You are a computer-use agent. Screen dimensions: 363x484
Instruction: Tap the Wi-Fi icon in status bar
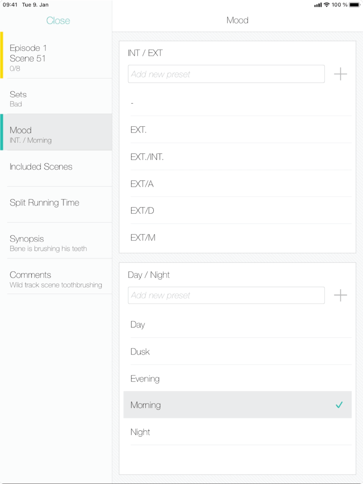point(326,4)
